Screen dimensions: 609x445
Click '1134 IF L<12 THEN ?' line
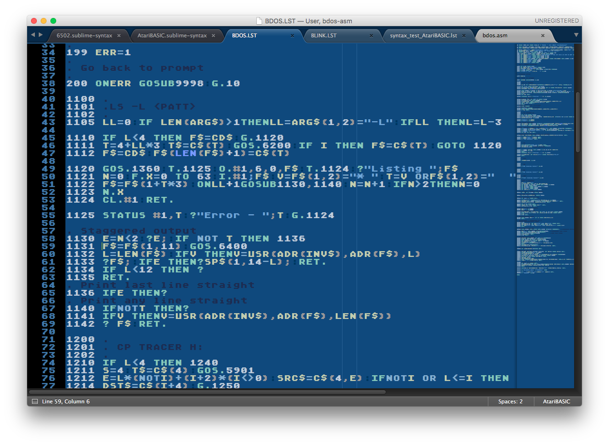135,270
